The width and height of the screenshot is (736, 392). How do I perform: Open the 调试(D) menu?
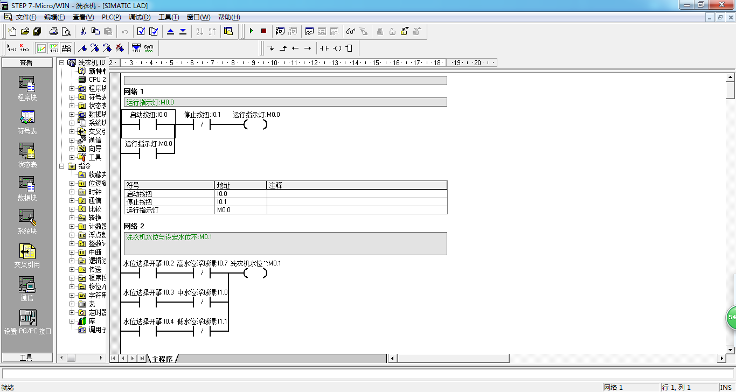point(140,17)
